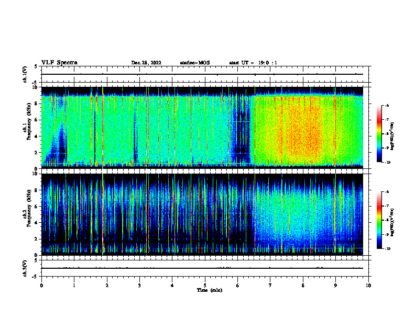Click the "-10" label on ch.2 color bar
This screenshot has width=415, height=320.
tap(387, 249)
